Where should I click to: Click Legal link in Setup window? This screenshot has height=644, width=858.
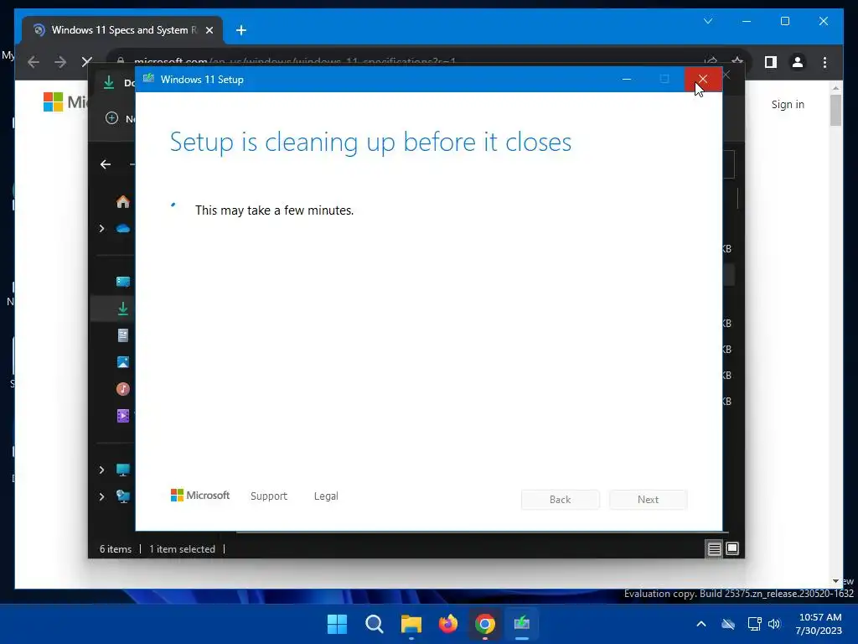click(326, 496)
